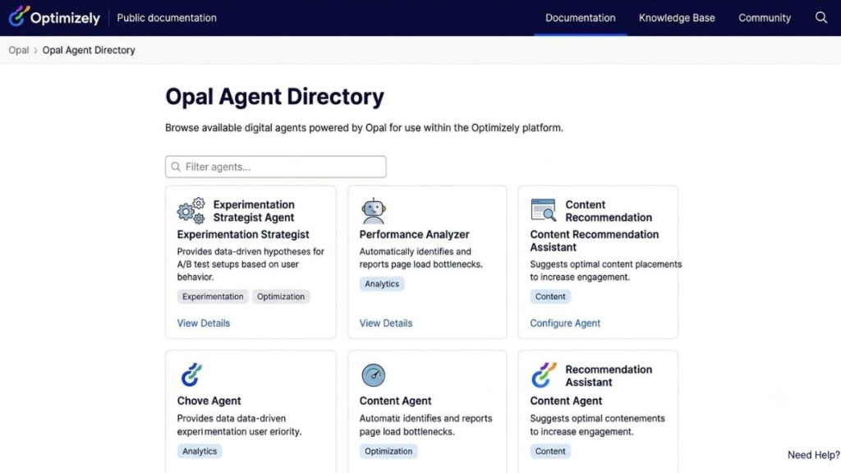Viewport: 841px width, 473px height.
Task: Select Optimization tag under gauge Content Agent card
Action: pyautogui.click(x=388, y=451)
